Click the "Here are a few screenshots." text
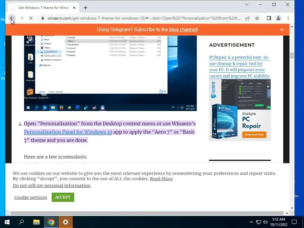This screenshot has width=304, height=228. coord(56,157)
